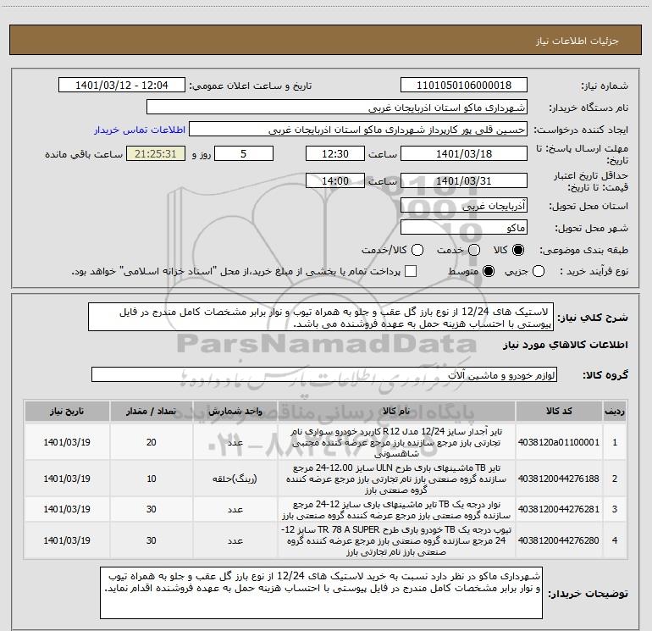This screenshot has width=652, height=631.
Task: Click the row 4 item name with TR 78 A SUPER
Action: point(396,540)
